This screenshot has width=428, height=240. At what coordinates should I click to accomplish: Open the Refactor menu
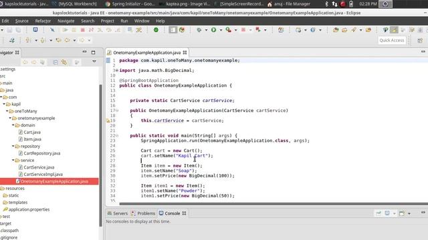(x=43, y=21)
